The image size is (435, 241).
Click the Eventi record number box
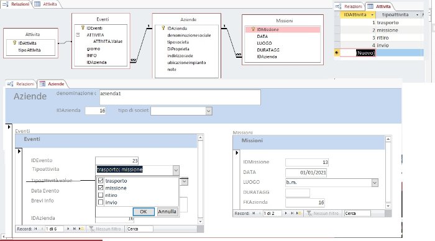pos(54,229)
